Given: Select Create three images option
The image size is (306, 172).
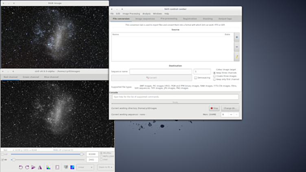Looking at the screenshot, I should 214,76.
